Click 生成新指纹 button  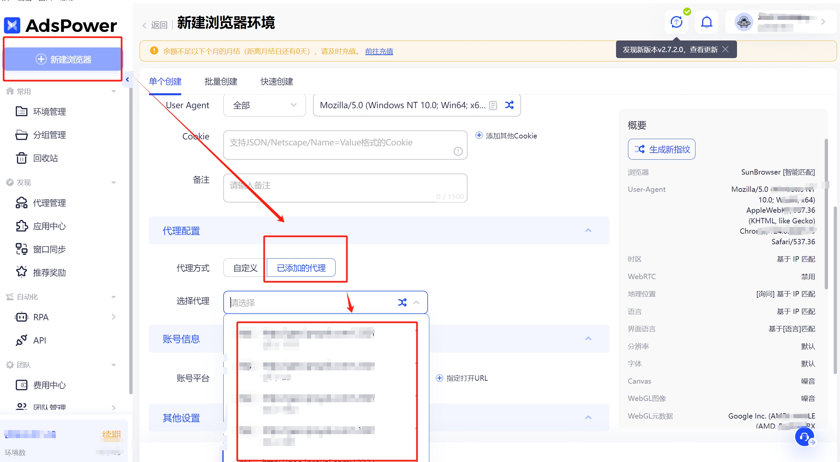[661, 149]
